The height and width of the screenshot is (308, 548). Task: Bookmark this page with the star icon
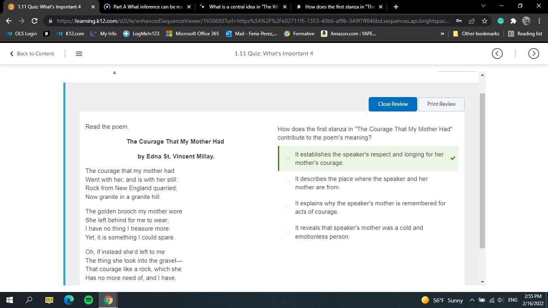coord(485,21)
